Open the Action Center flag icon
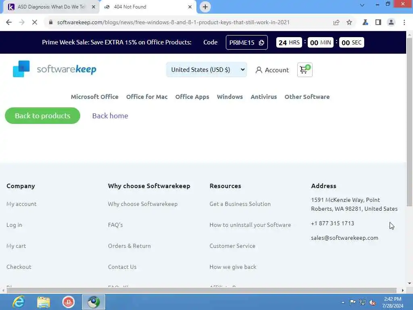 pyautogui.click(x=353, y=302)
